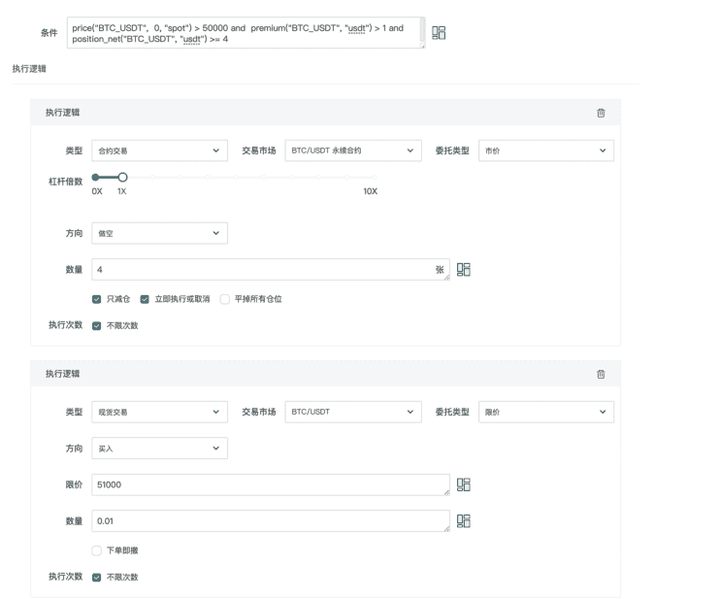Screen dimensions: 719x599
Task: Open expression builder icon beside condition box
Action: (439, 33)
